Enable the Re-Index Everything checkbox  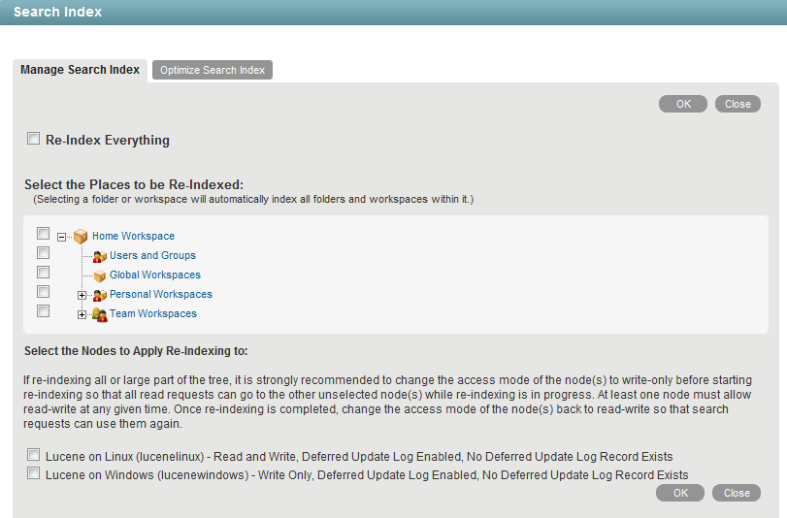click(x=34, y=139)
